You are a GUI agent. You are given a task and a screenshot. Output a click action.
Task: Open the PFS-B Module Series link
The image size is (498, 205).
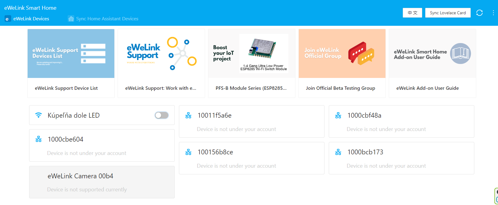tap(251, 88)
